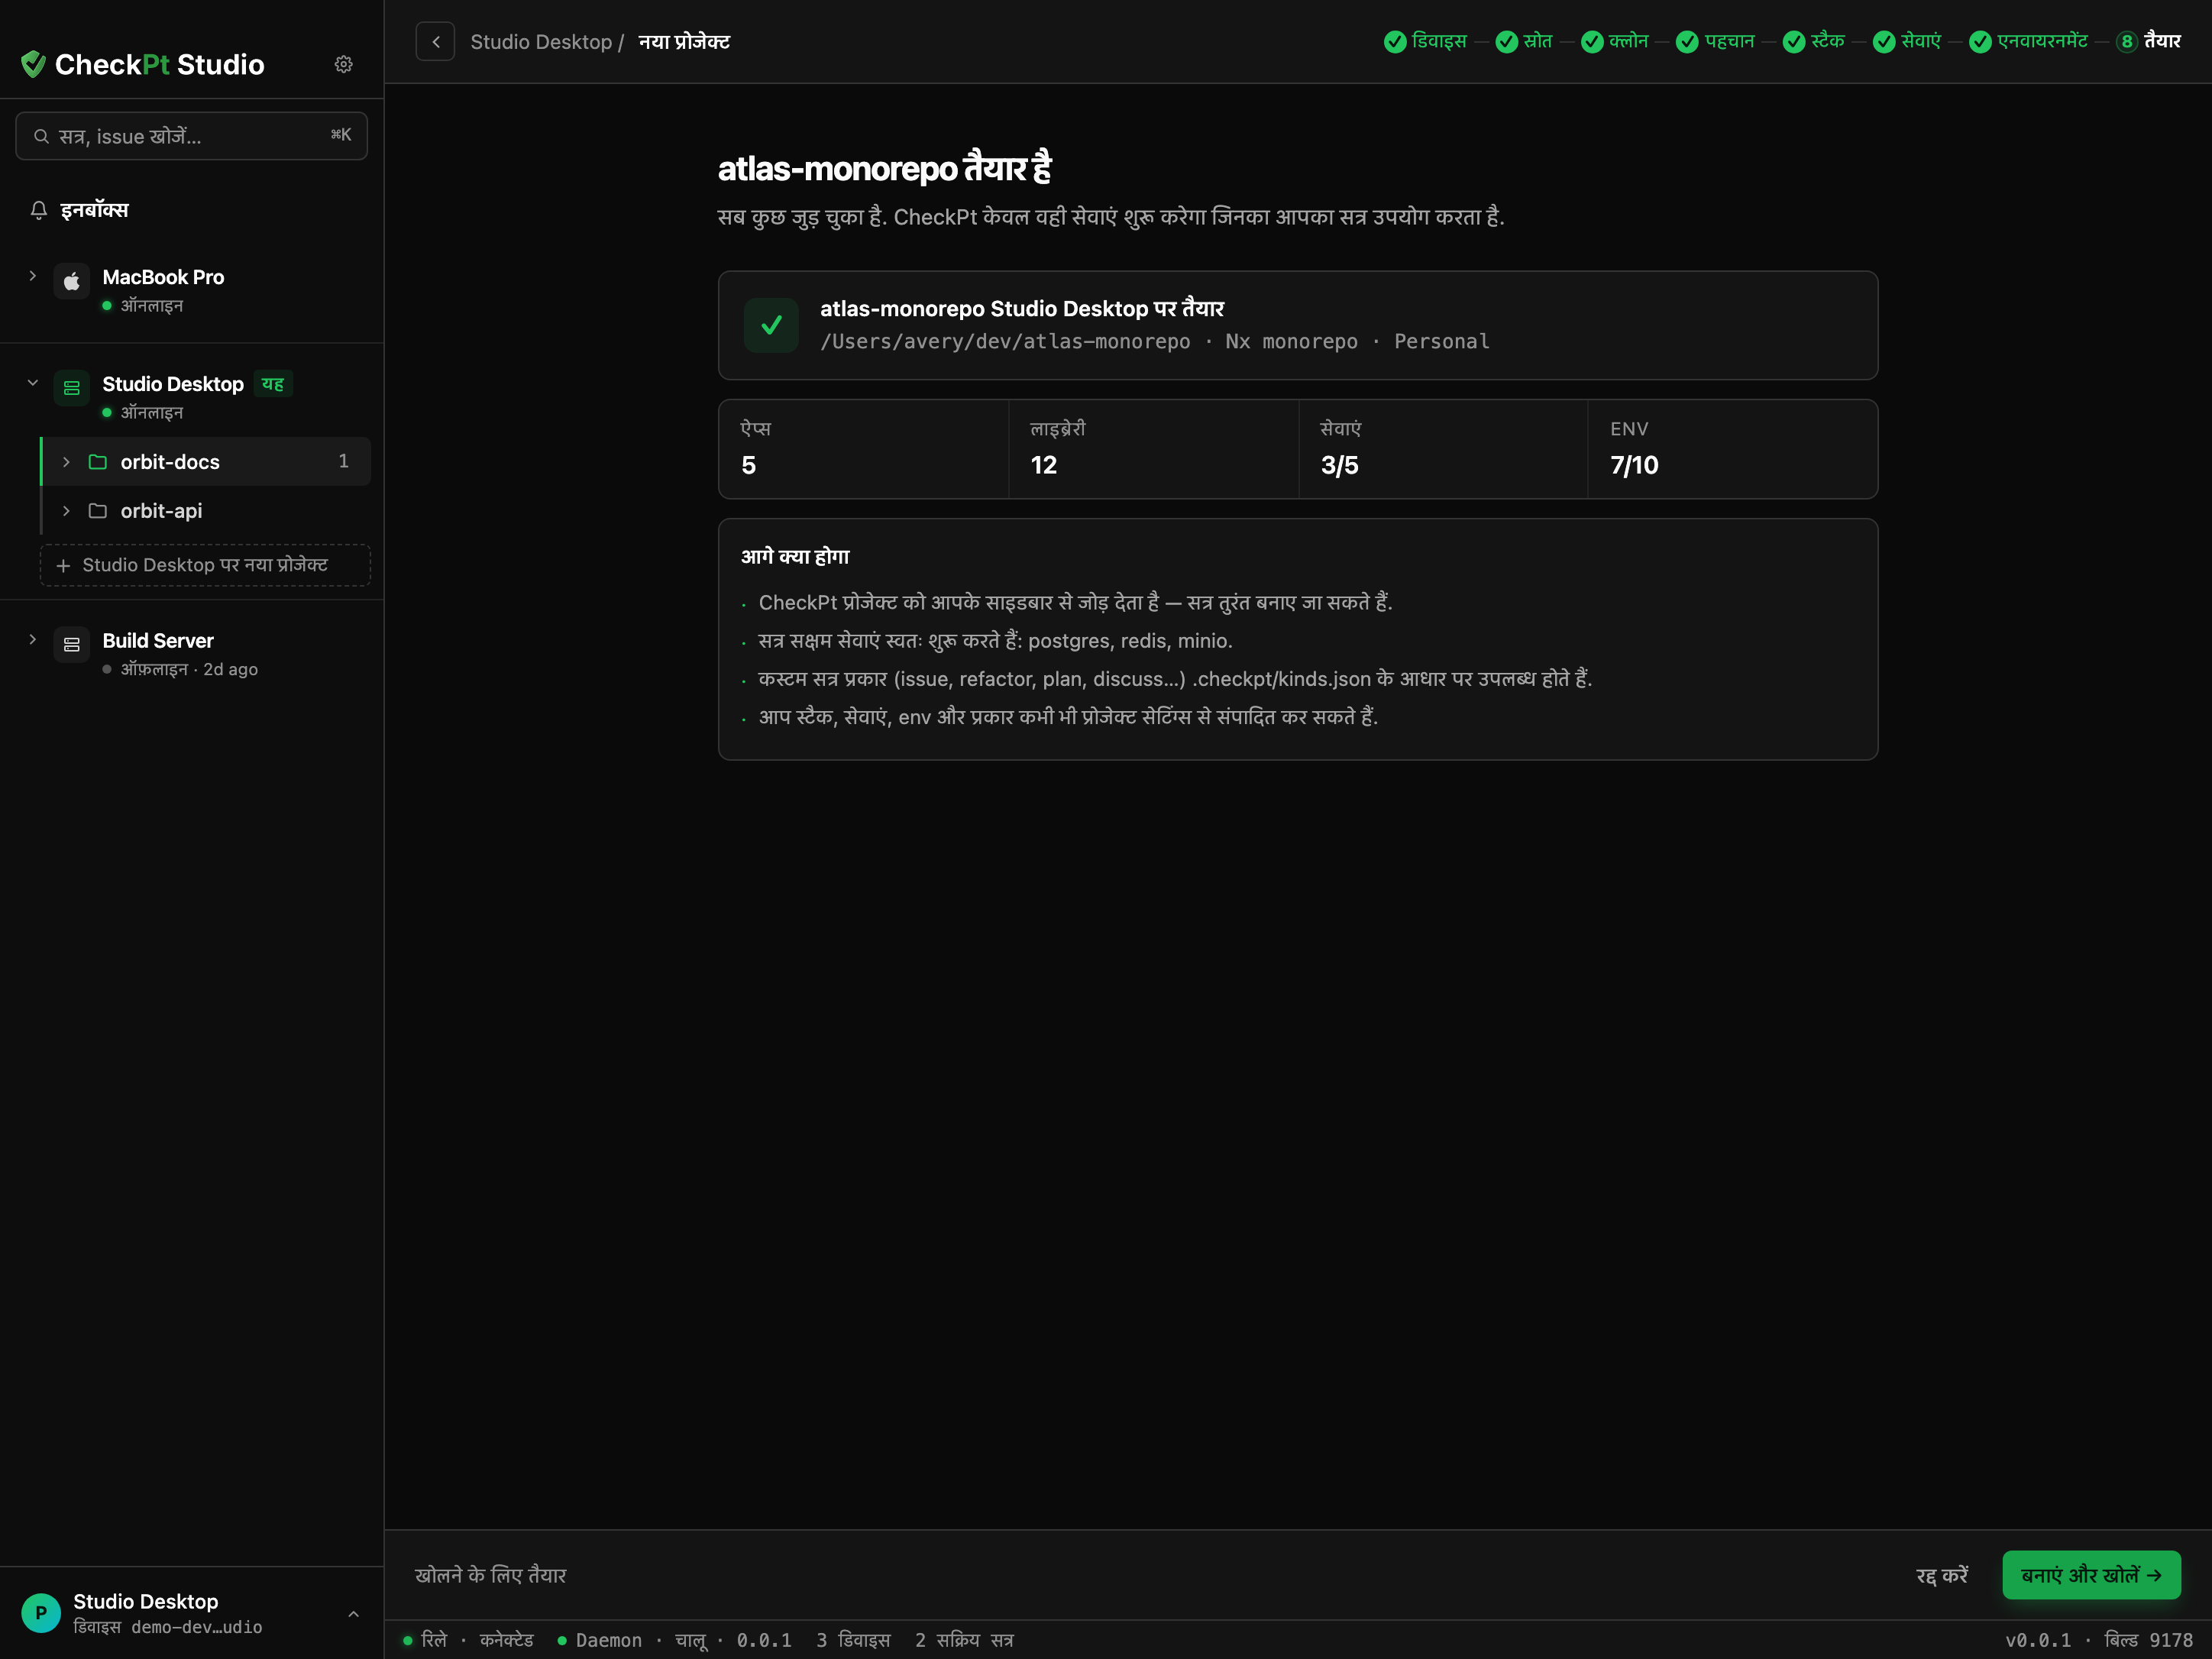Select the तैयार step 8
This screenshot has height=1659, width=2212.
pos(2148,41)
